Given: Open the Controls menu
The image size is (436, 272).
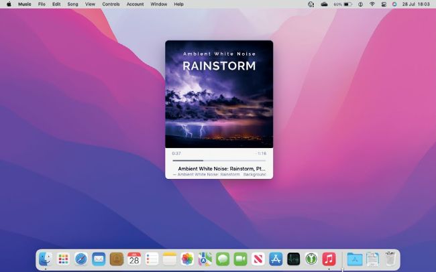Looking at the screenshot, I should [x=111, y=4].
